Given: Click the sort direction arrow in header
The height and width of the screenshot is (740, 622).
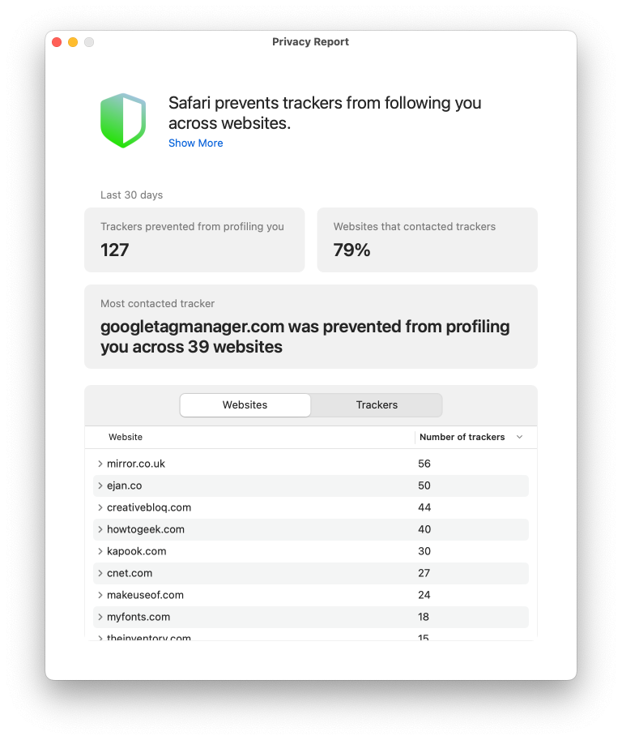Looking at the screenshot, I should 519,437.
